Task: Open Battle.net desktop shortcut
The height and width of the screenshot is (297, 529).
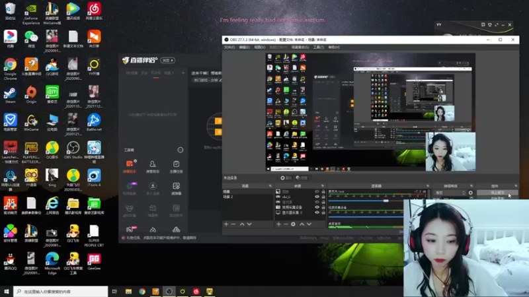Action: click(x=94, y=123)
